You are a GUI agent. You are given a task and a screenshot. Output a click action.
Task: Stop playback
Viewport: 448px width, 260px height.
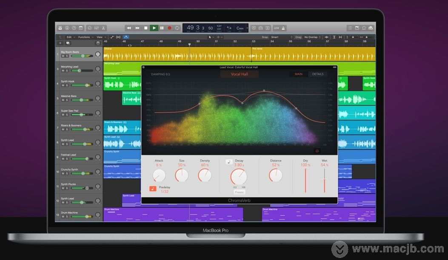146,28
